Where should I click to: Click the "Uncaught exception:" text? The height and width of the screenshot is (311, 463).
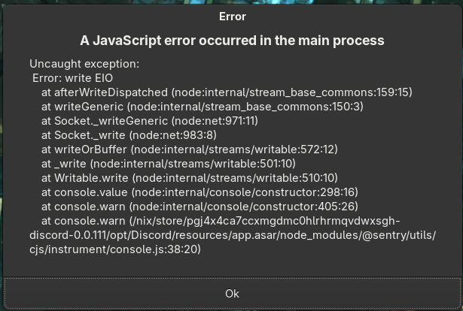pyautogui.click(x=84, y=64)
